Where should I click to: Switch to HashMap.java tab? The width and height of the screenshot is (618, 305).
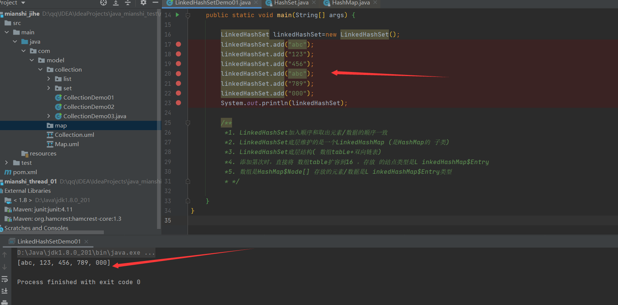(350, 3)
